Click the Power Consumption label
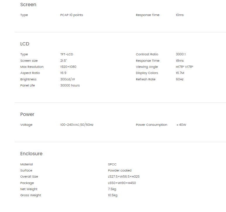 (x=151, y=125)
